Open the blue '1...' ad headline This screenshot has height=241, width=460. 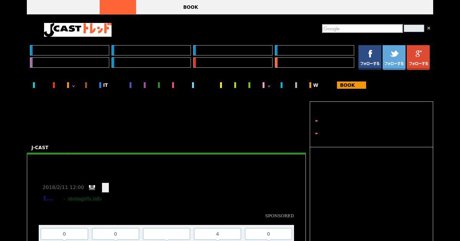(48, 198)
